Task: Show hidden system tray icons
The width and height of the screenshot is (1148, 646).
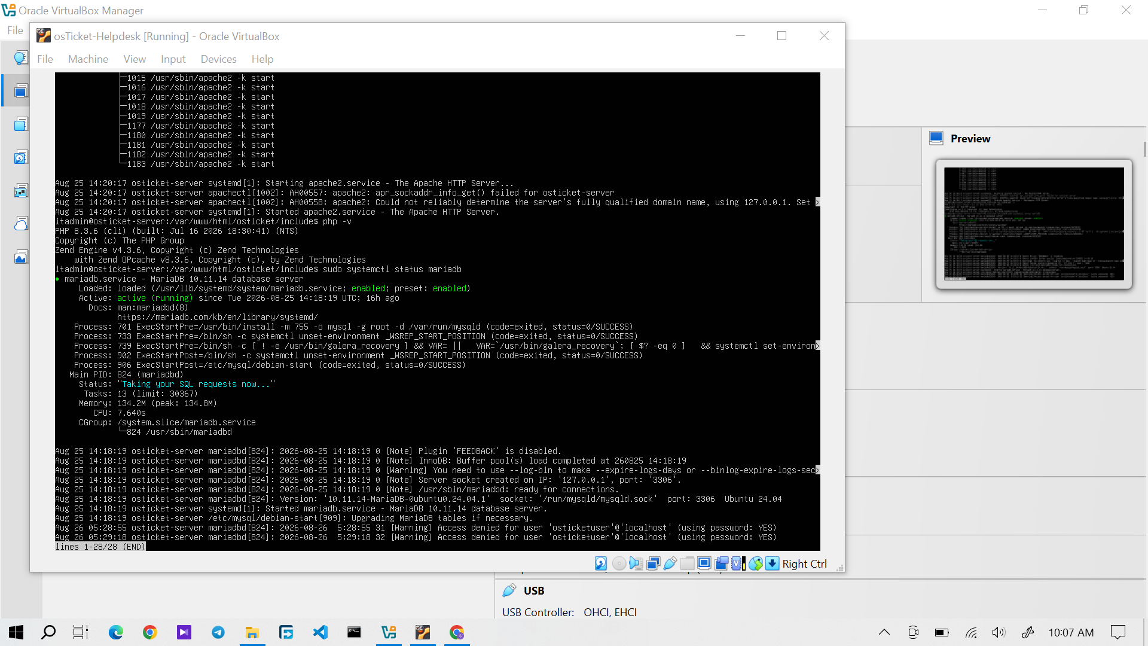Action: click(884, 632)
